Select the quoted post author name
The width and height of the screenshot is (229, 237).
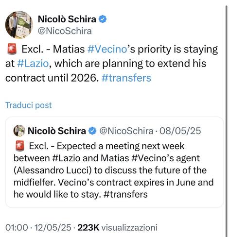[x=57, y=131]
